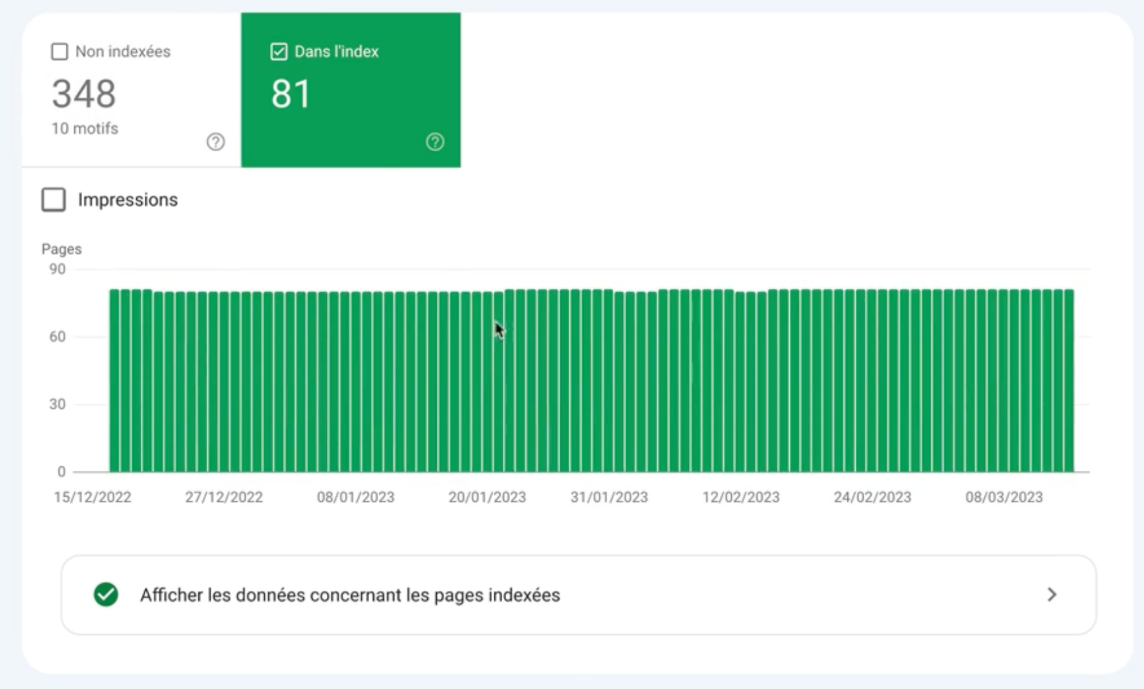The height and width of the screenshot is (689, 1144).
Task: Click the 60 value on y-axis
Action: tap(57, 337)
